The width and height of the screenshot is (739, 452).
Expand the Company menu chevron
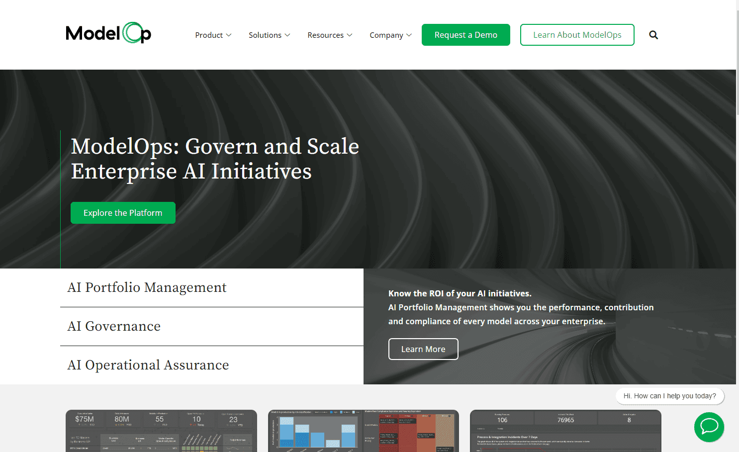click(x=409, y=35)
